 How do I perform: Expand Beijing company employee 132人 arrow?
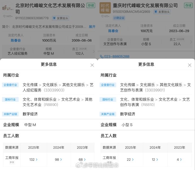[x=94, y=51]
